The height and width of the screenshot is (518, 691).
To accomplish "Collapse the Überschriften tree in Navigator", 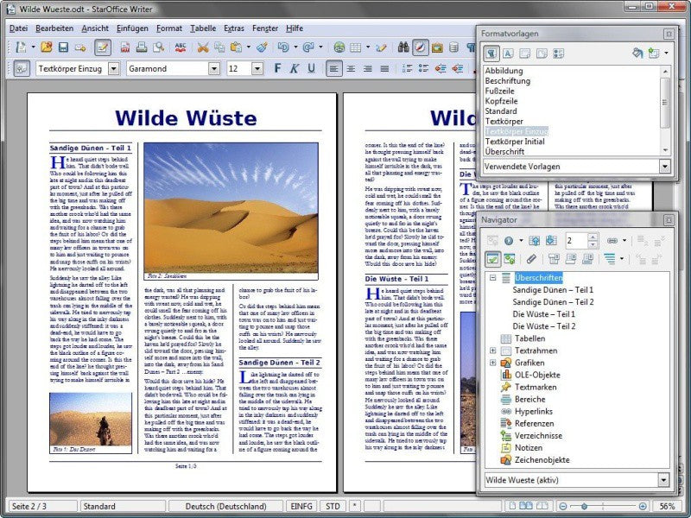I will (492, 277).
